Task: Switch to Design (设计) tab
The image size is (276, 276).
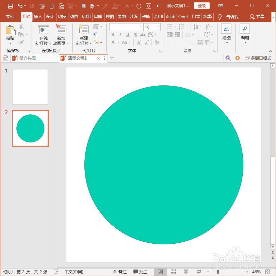Action: tap(50, 17)
